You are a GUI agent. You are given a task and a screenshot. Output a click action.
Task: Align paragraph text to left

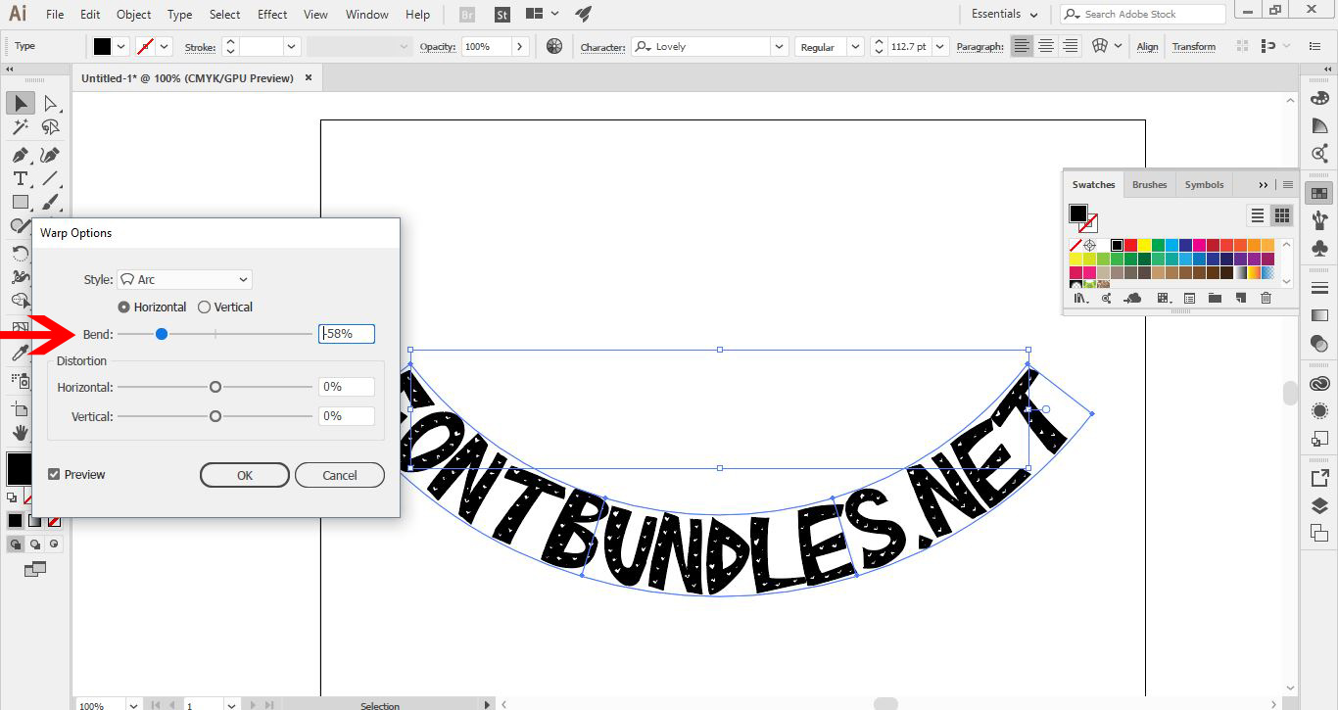(x=1022, y=46)
